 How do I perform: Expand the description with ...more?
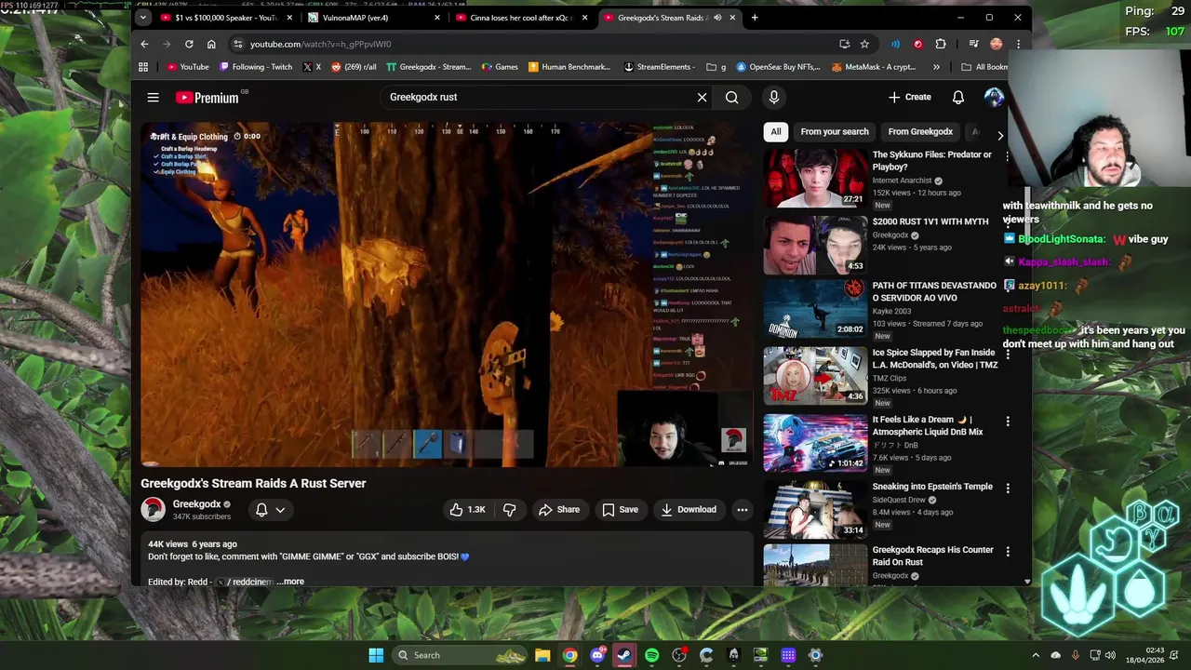point(290,582)
